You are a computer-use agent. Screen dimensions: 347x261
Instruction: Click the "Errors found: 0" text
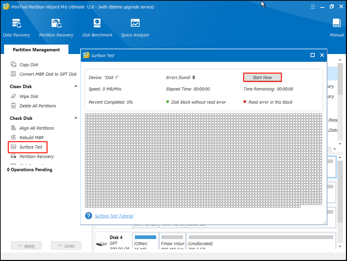[181, 77]
